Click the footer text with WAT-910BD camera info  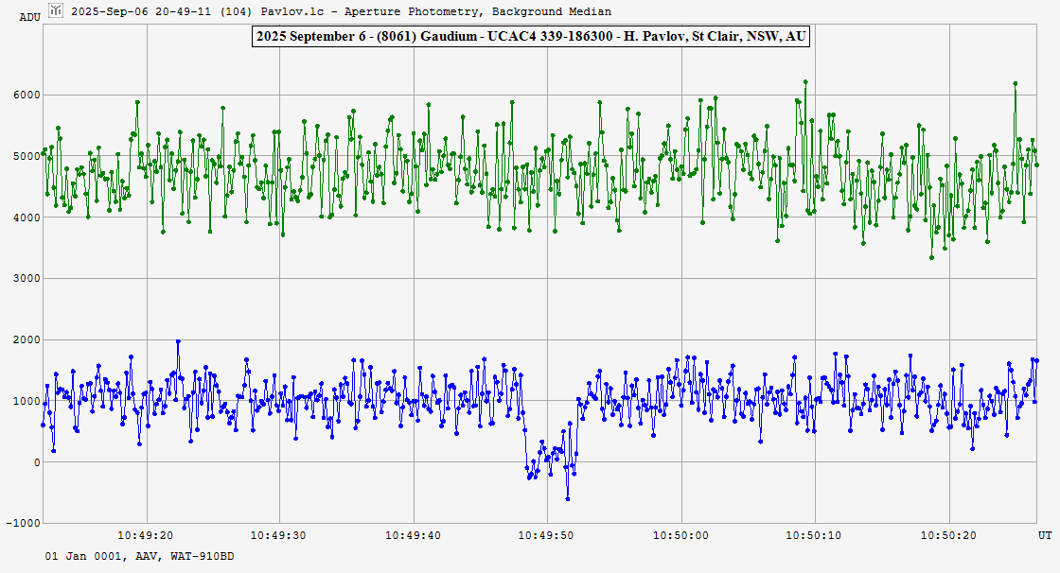(139, 557)
